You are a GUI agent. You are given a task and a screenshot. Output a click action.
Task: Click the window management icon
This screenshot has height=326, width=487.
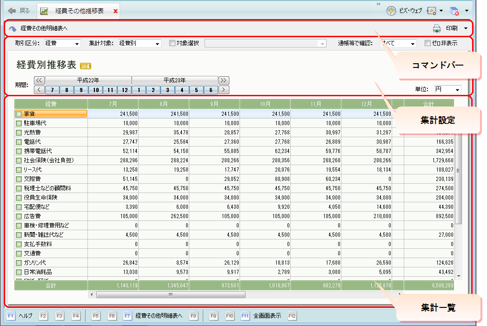point(454,11)
